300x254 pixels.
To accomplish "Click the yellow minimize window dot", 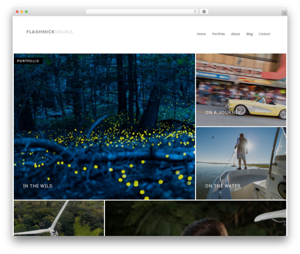I will pos(22,12).
